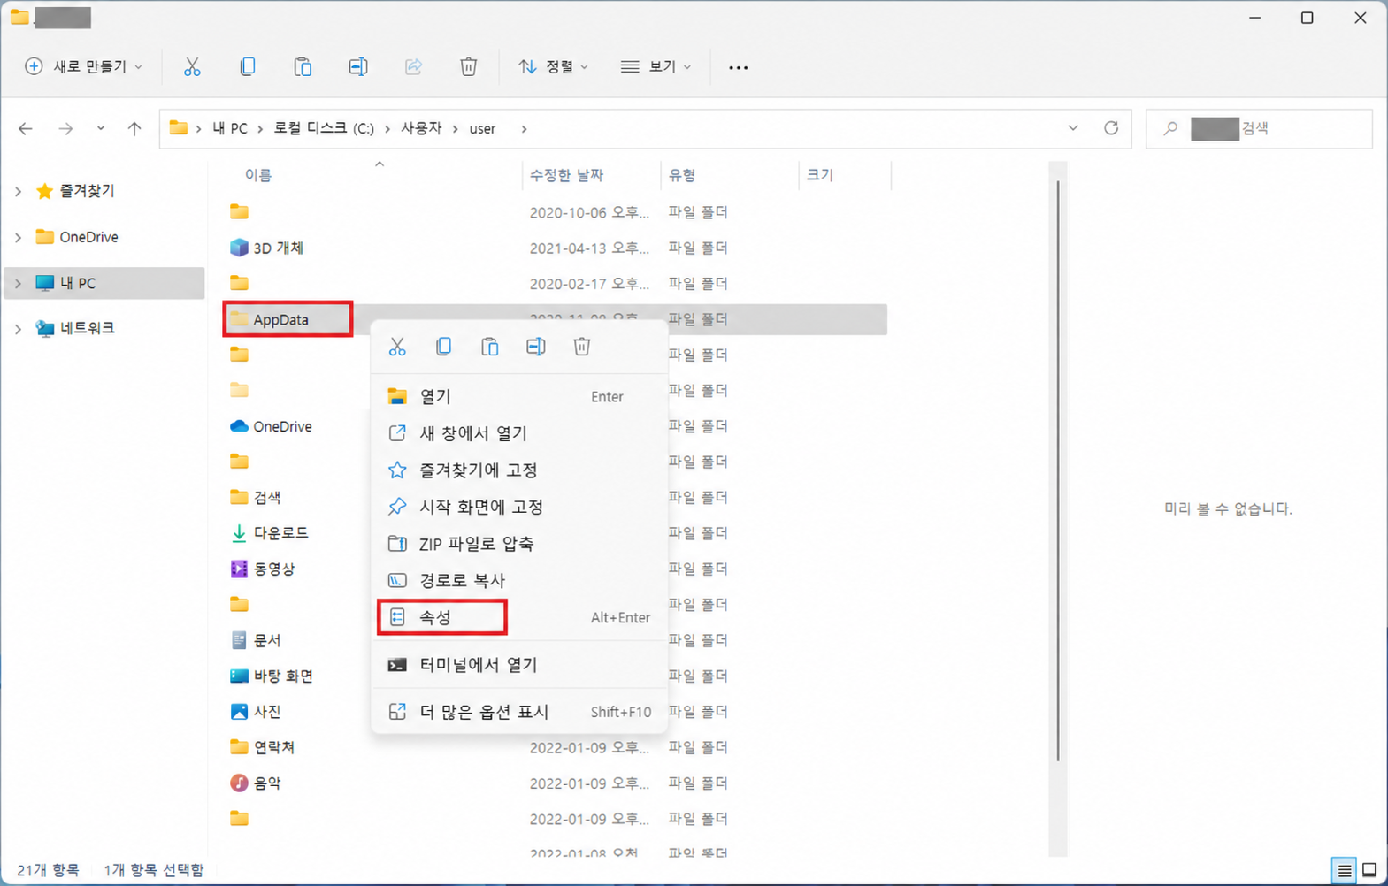Viewport: 1388px width, 886px height.
Task: Click 더 많은 옵션 표시 menu entry
Action: tap(519, 712)
